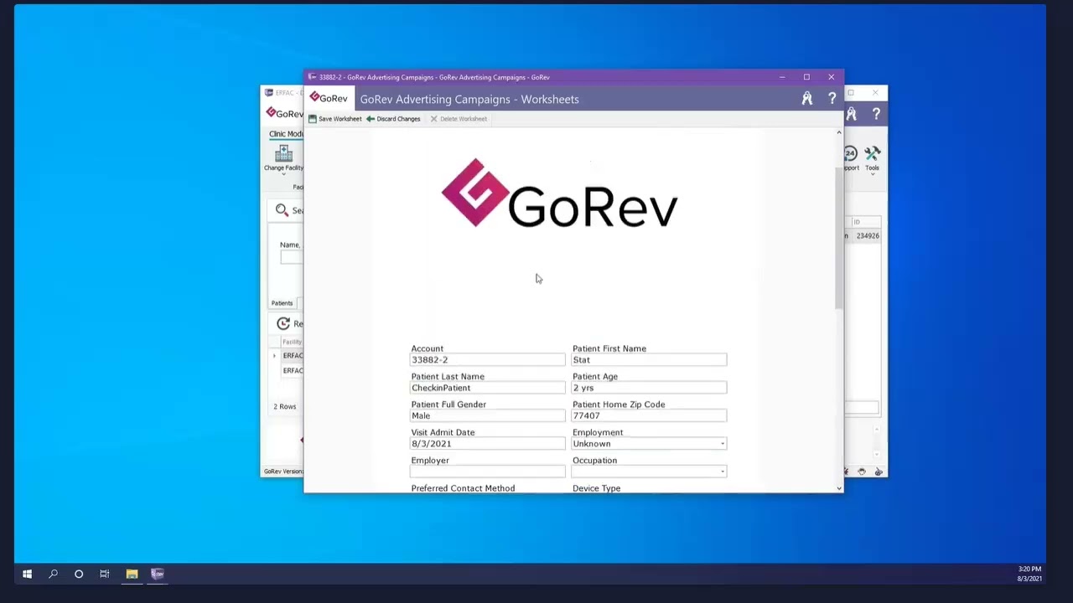The height and width of the screenshot is (603, 1073).
Task: Click the Patient Last Name field
Action: pyautogui.click(x=488, y=388)
